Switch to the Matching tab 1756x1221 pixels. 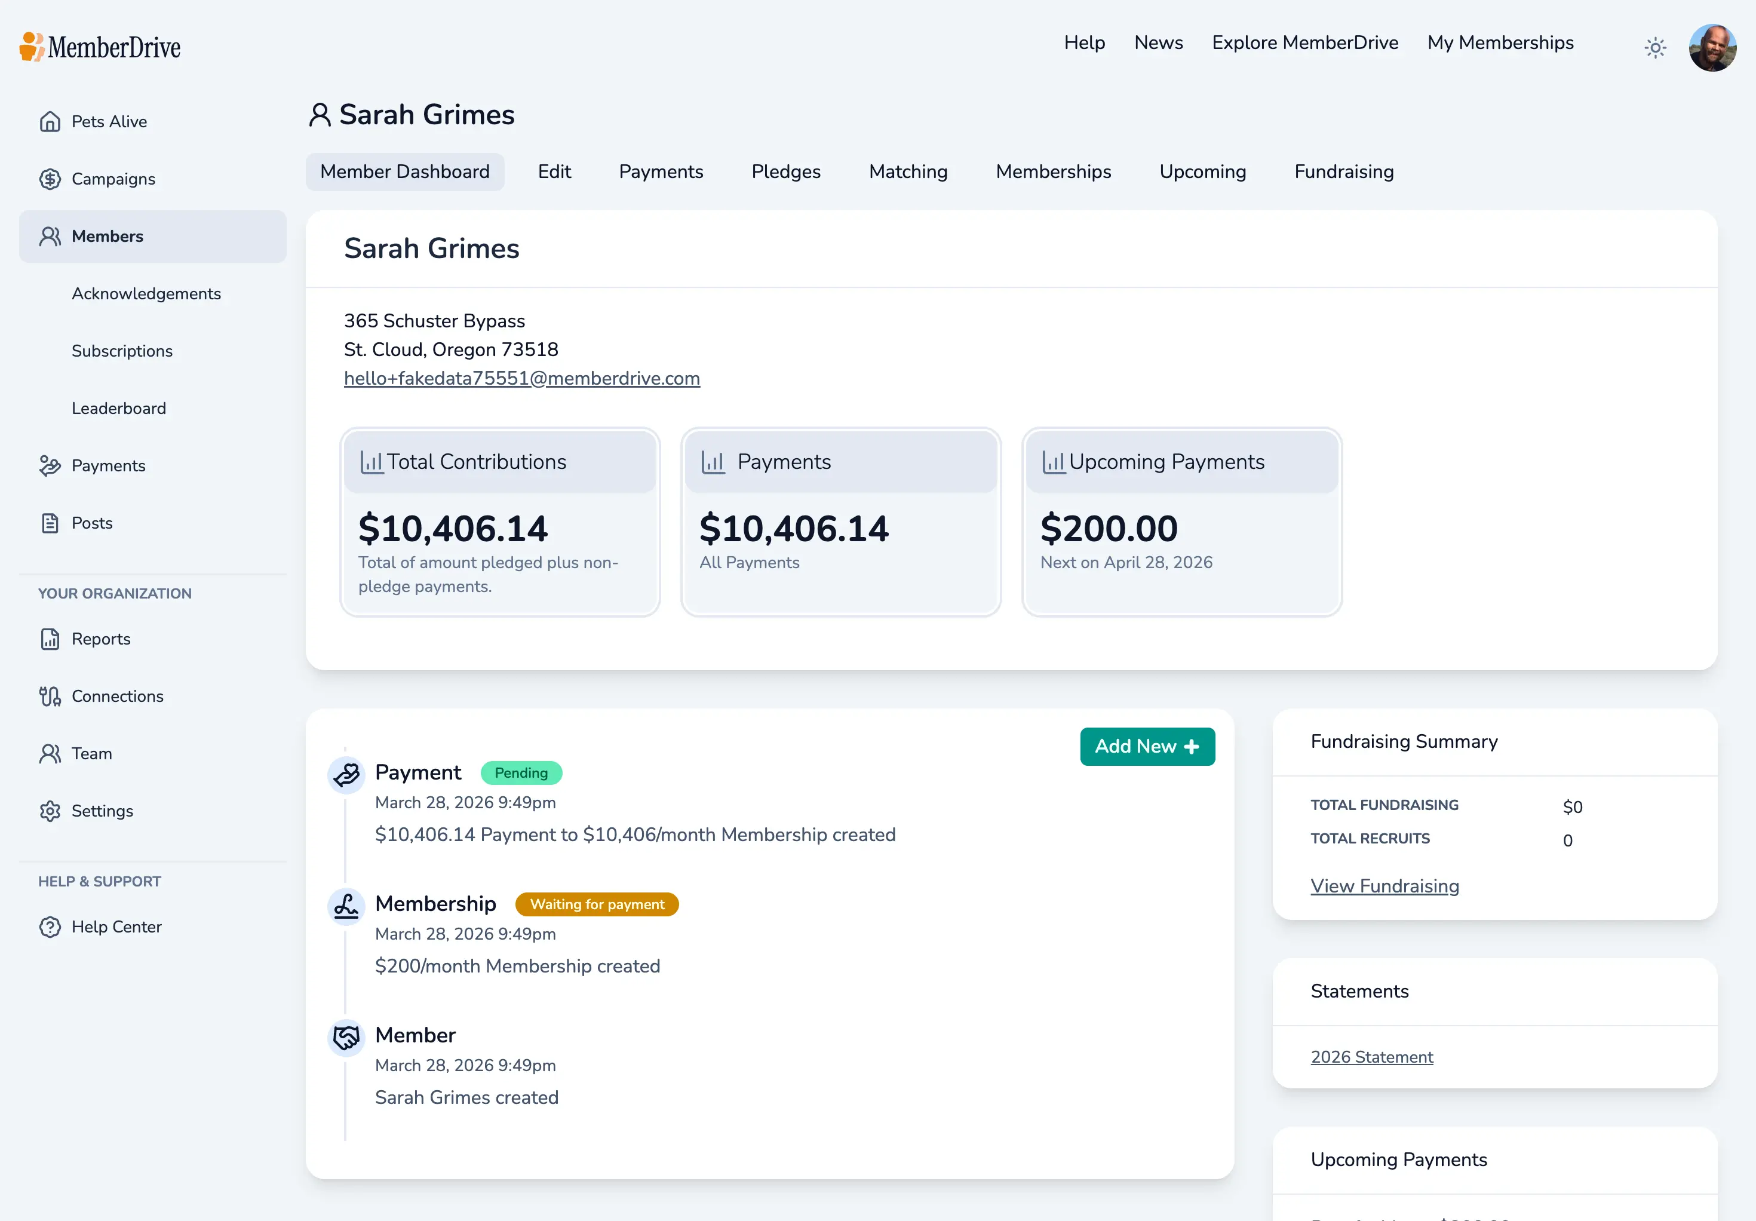click(908, 171)
